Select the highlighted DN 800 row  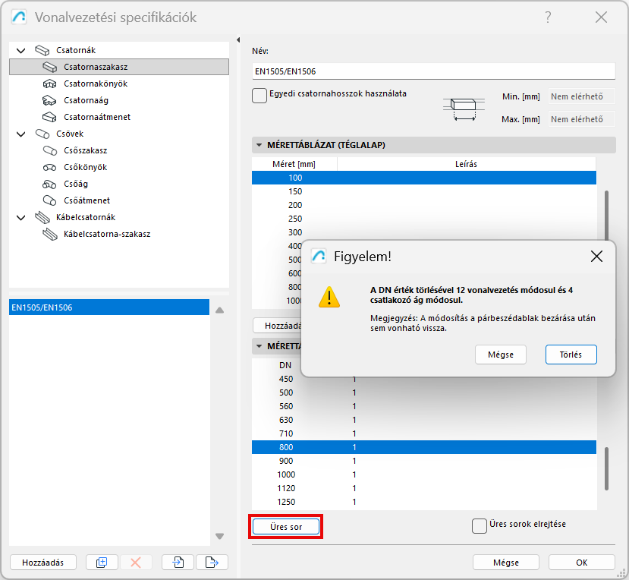[x=424, y=447]
